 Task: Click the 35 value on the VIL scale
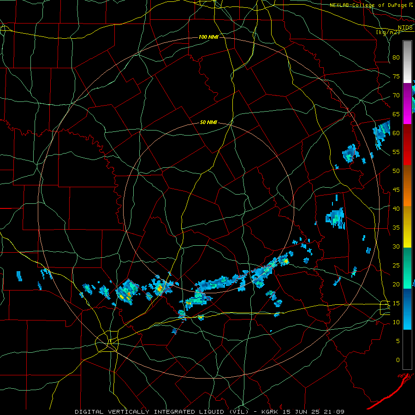coord(396,228)
